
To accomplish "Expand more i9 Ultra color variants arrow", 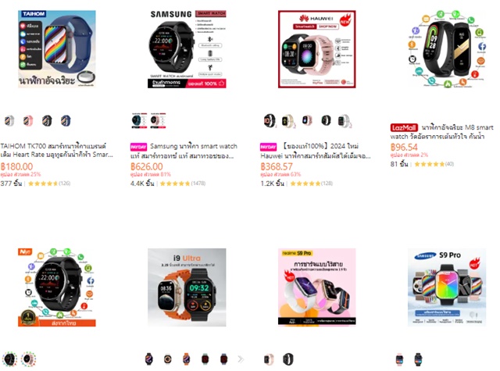I will tap(241, 359).
